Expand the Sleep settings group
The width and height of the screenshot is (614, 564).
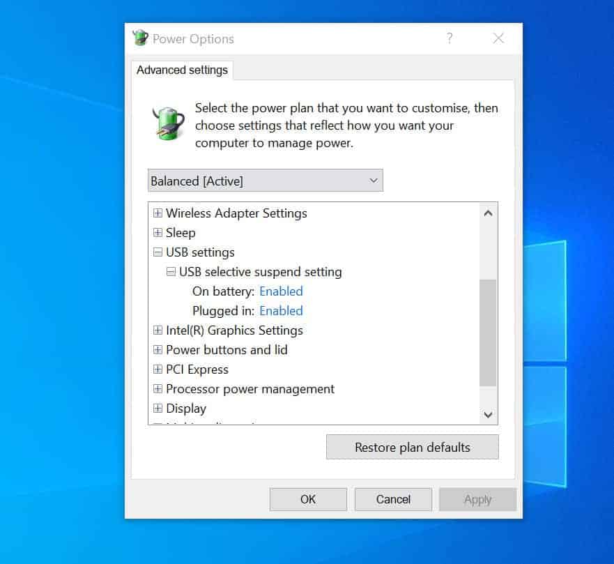click(x=158, y=233)
